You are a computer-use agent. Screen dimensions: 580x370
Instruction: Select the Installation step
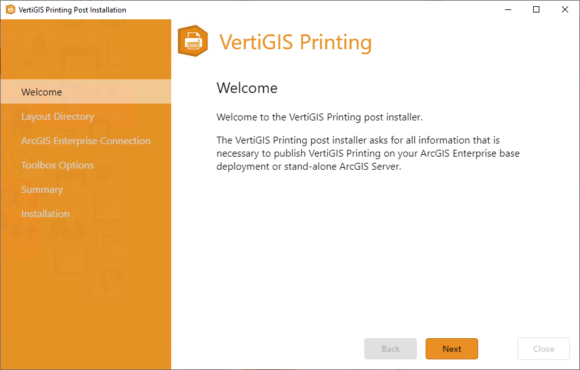45,213
